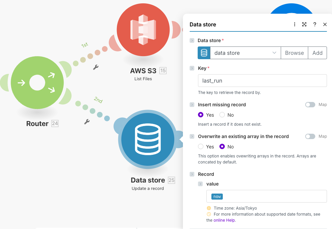
Task: Select the green Router module
Action: [37, 83]
